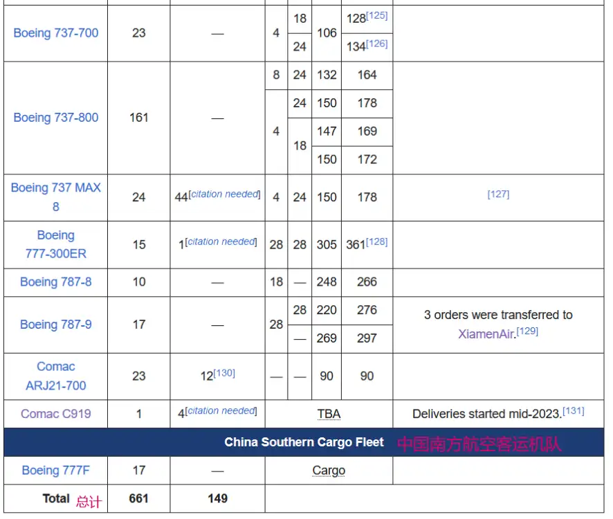Select the Cargo abbreviation in 777F row
613x519 pixels.
point(329,471)
